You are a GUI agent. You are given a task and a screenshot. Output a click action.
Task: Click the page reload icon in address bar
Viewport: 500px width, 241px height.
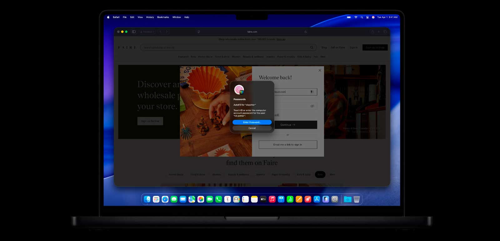(306, 32)
